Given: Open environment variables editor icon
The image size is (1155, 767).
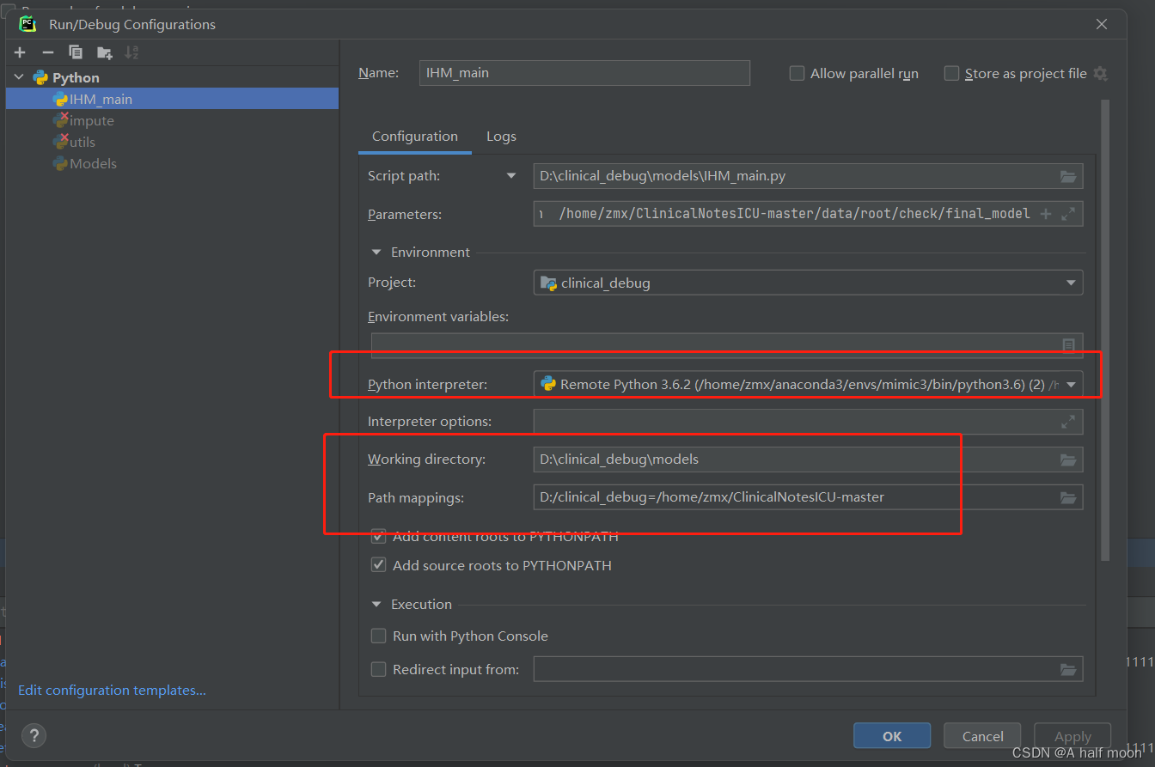Looking at the screenshot, I should 1068,345.
